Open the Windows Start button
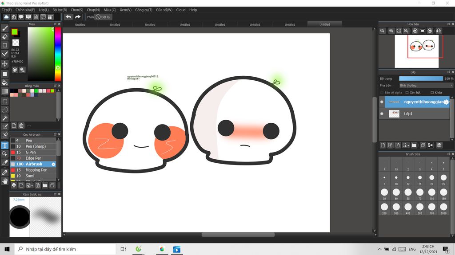455x255 pixels. click(x=7, y=249)
